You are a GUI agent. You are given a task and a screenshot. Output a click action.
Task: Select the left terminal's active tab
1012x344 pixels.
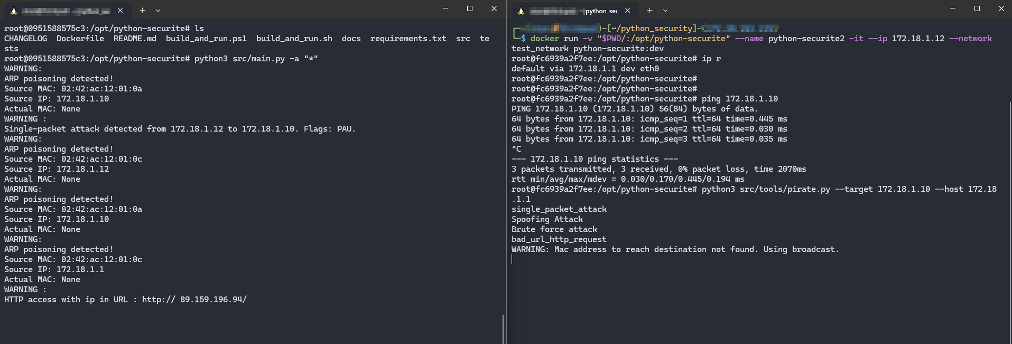[x=67, y=11]
